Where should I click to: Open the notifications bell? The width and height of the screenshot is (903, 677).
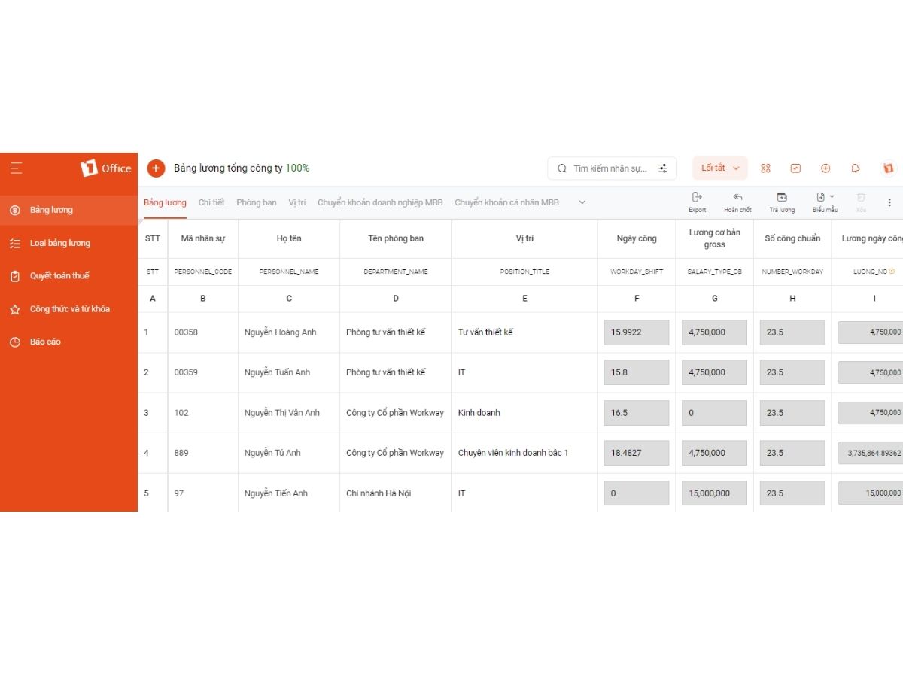(856, 168)
